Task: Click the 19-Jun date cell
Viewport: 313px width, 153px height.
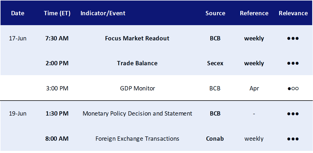Action: click(x=18, y=114)
